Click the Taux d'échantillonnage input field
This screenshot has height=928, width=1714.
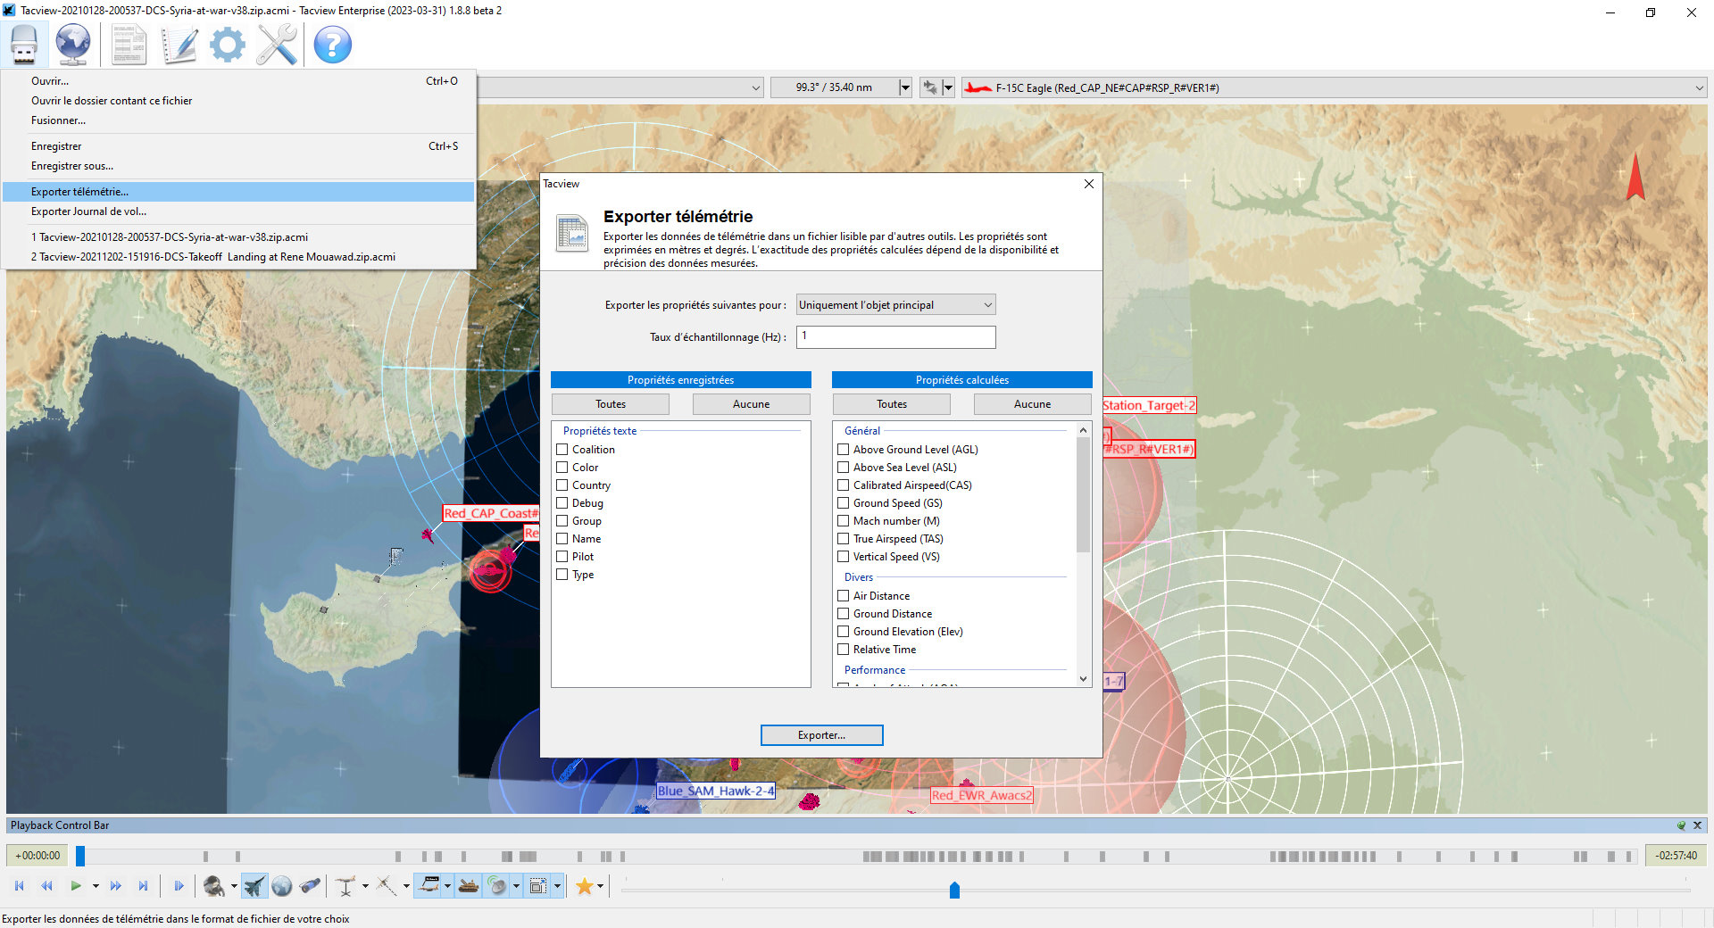click(895, 336)
